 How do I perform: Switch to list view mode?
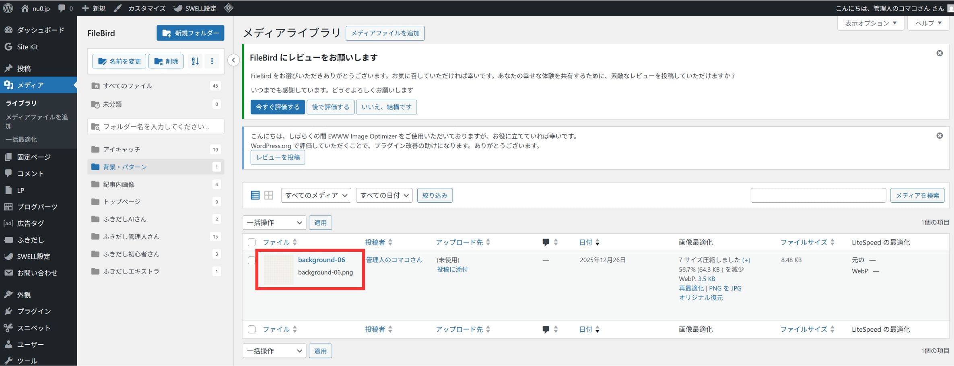tap(255, 195)
